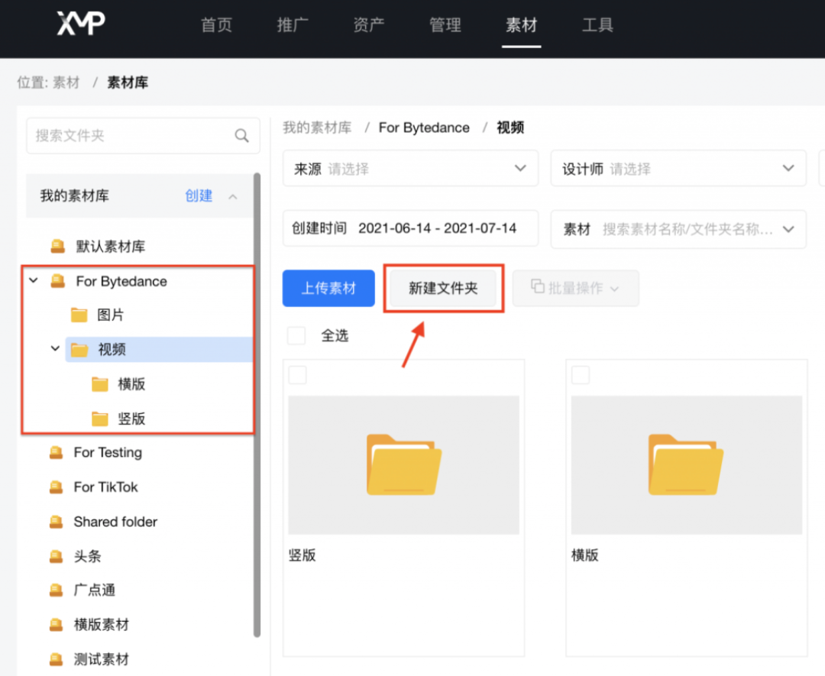Click the 默认素材库 library icon
The height and width of the screenshot is (676, 825).
[x=57, y=246]
